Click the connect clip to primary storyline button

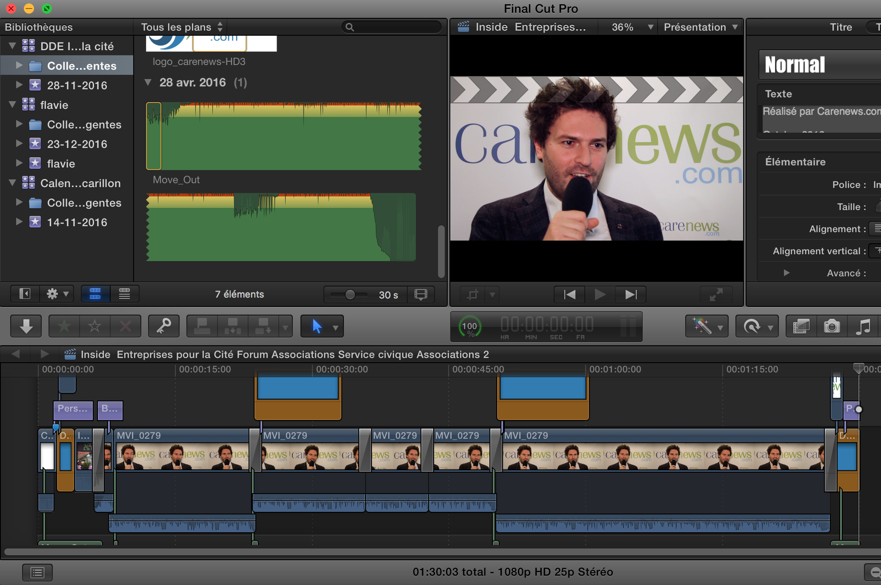coord(202,327)
